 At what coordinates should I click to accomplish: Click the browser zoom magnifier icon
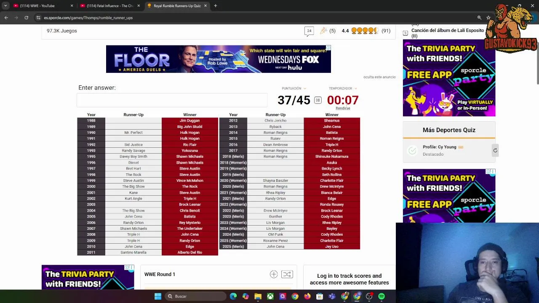(x=479, y=18)
